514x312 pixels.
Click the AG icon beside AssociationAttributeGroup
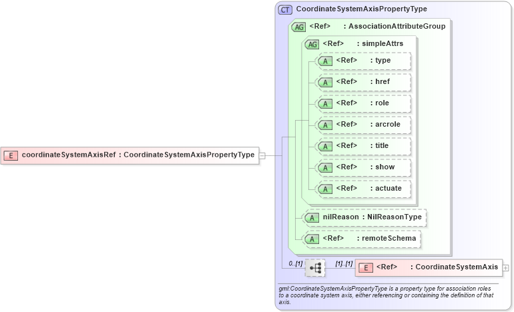(298, 27)
